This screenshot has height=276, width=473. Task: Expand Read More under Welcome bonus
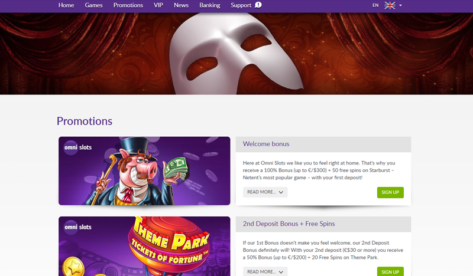pos(265,192)
